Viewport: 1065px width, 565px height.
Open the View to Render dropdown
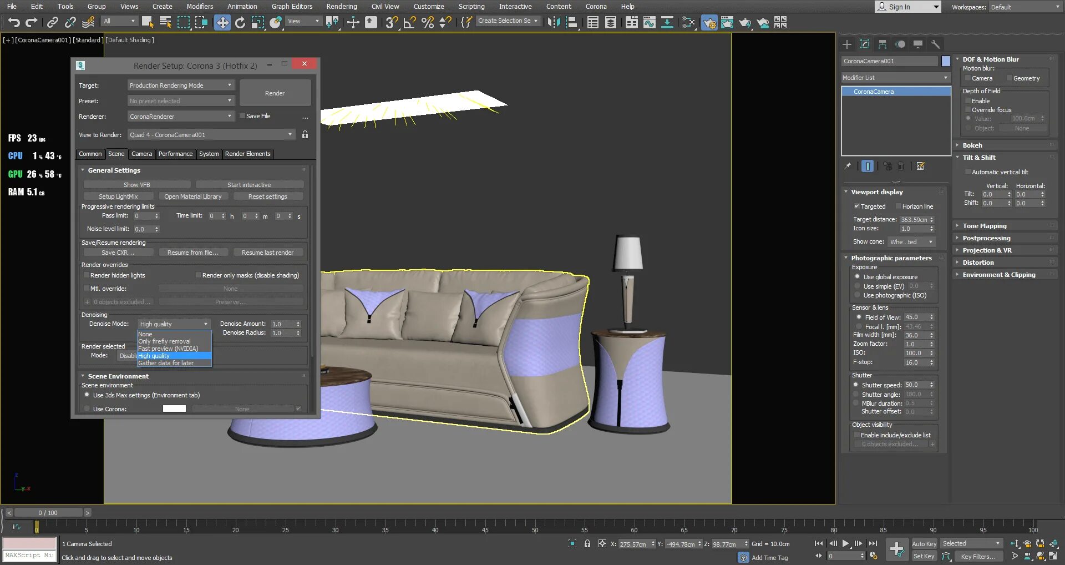(x=290, y=134)
